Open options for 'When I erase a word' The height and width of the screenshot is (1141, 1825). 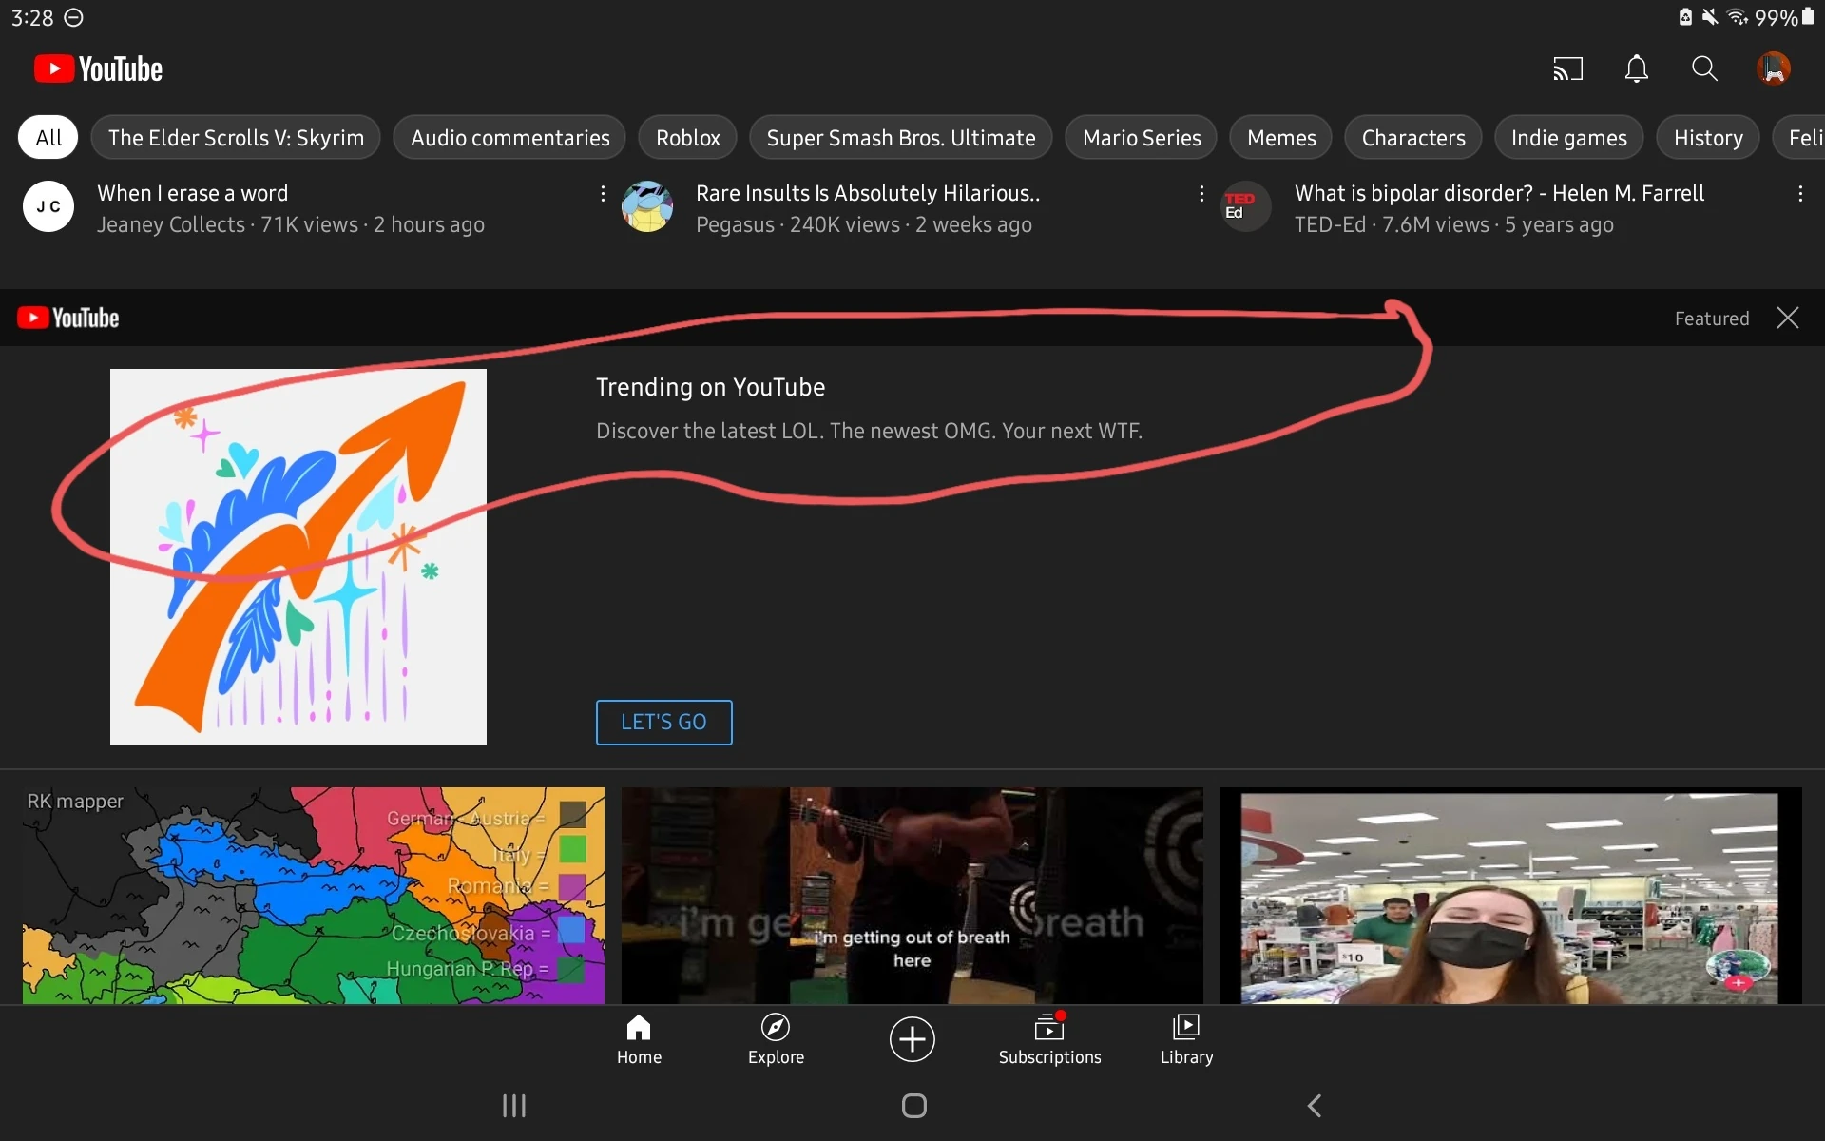(x=603, y=194)
